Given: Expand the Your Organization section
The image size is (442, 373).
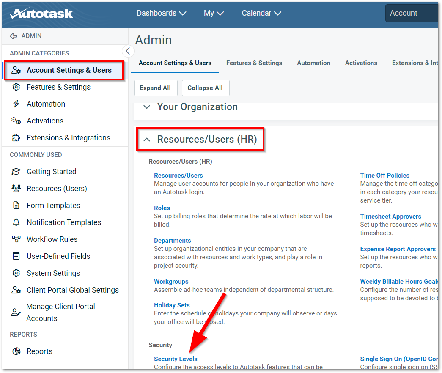Looking at the screenshot, I should [147, 107].
